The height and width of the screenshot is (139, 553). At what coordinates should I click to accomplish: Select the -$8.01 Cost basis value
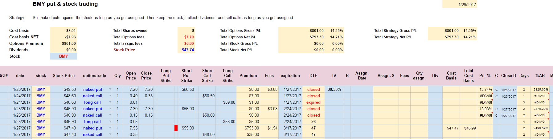63,30
